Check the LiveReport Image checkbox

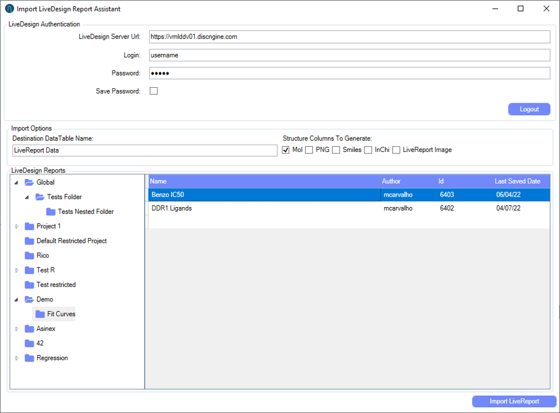click(x=396, y=150)
